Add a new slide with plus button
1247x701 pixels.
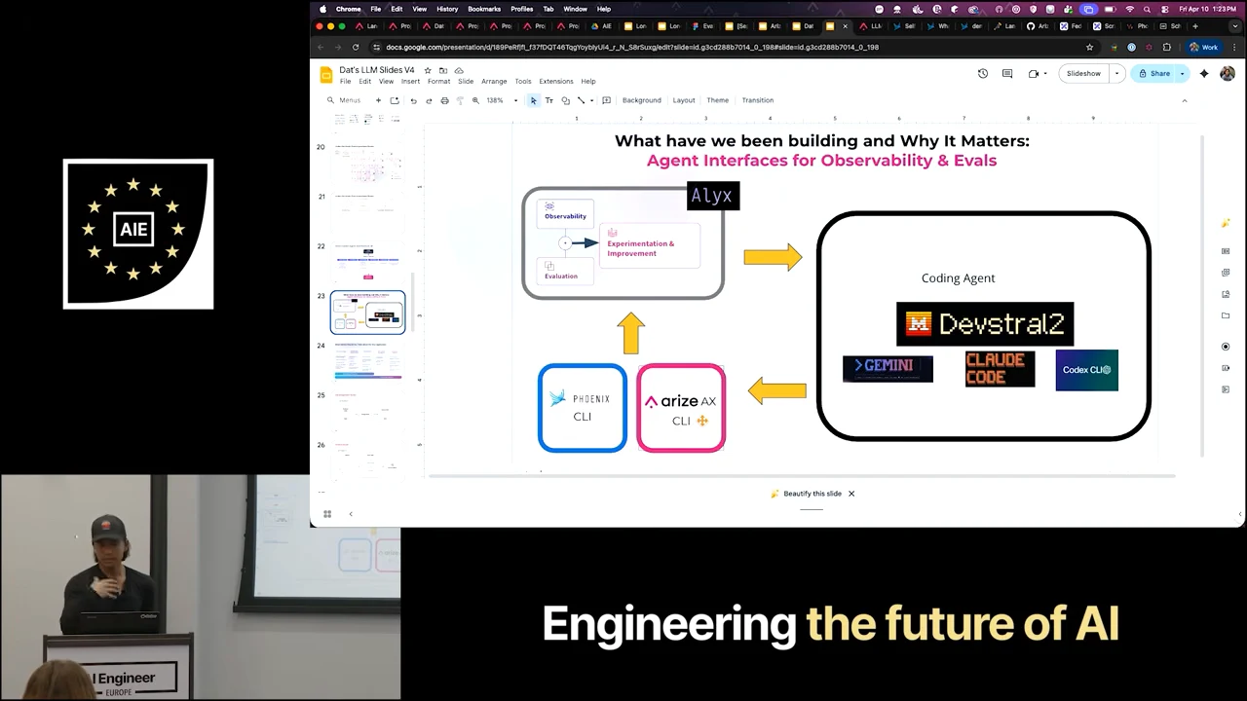point(378,100)
